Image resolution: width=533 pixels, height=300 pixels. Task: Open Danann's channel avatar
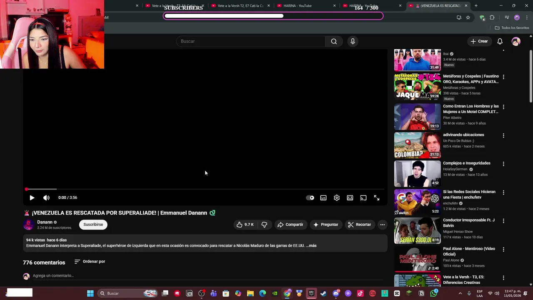tap(28, 225)
